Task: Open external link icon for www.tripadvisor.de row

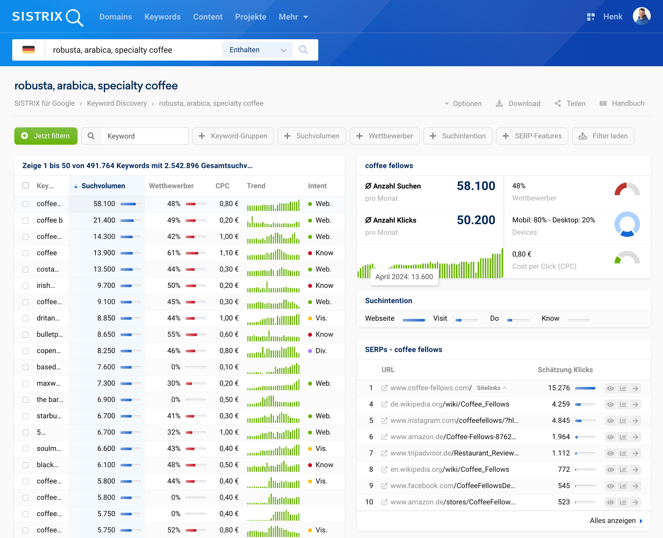Action: (384, 453)
